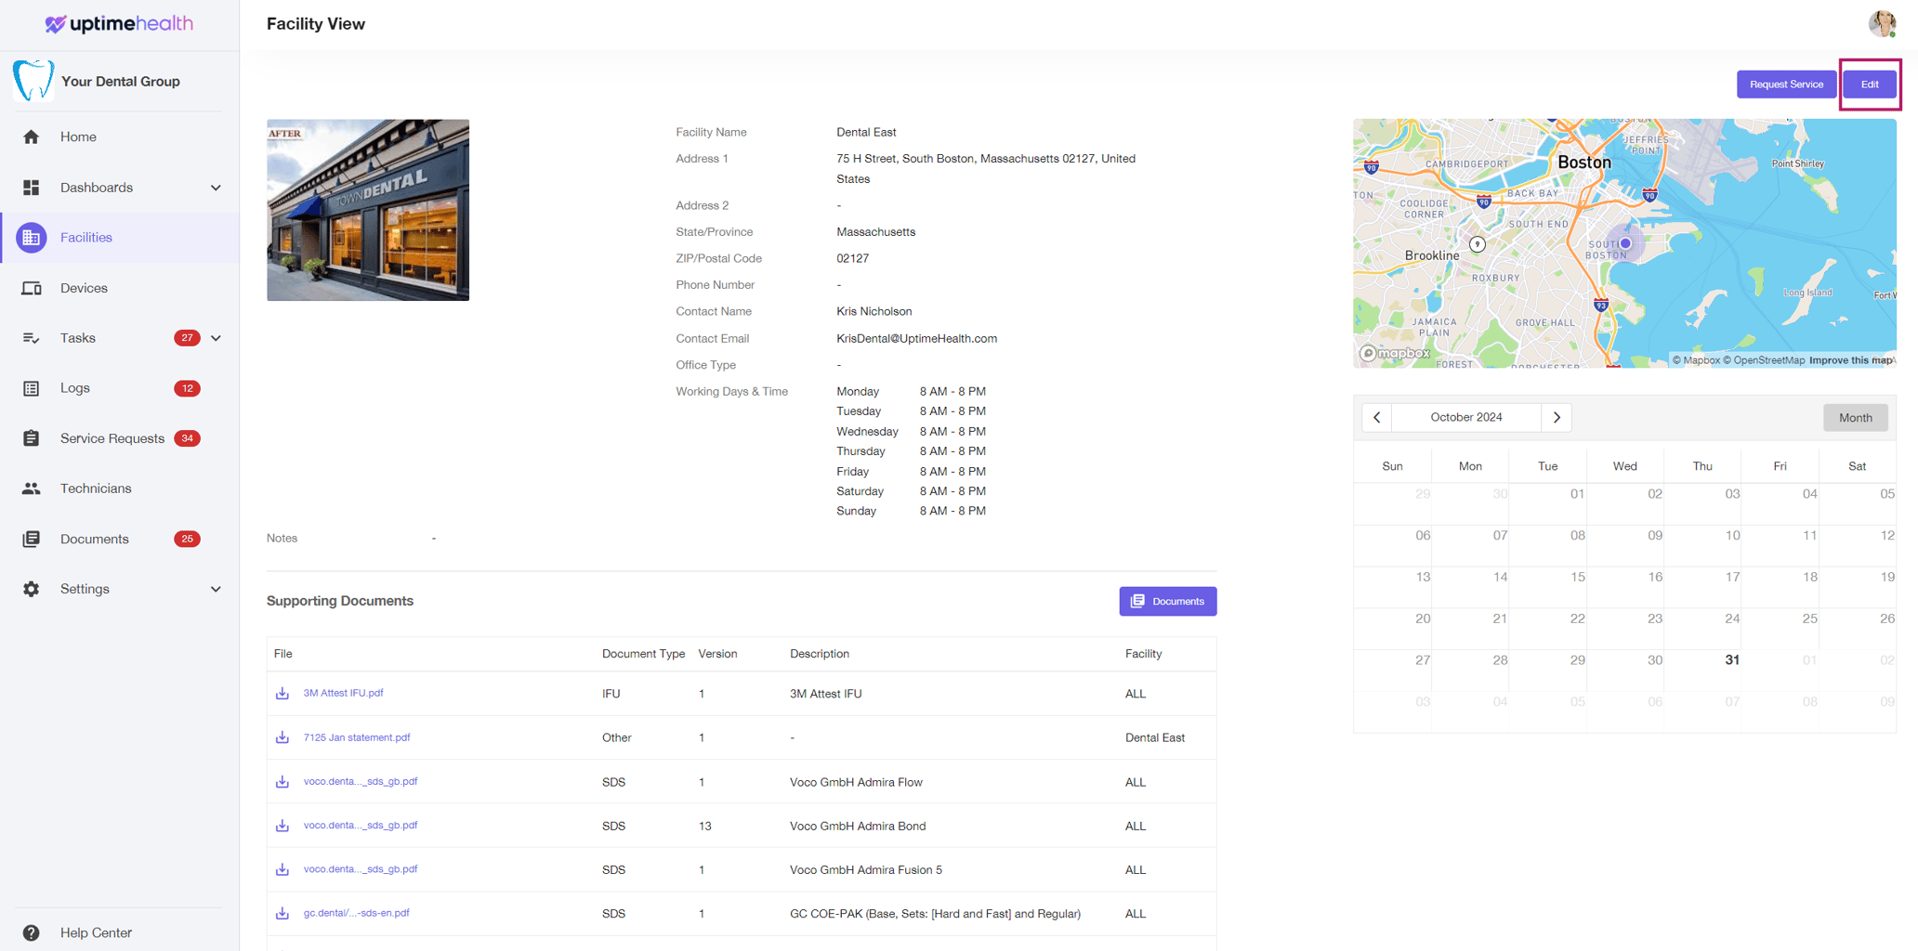Click the Edit button
Image resolution: width=1918 pixels, height=951 pixels.
1870,85
